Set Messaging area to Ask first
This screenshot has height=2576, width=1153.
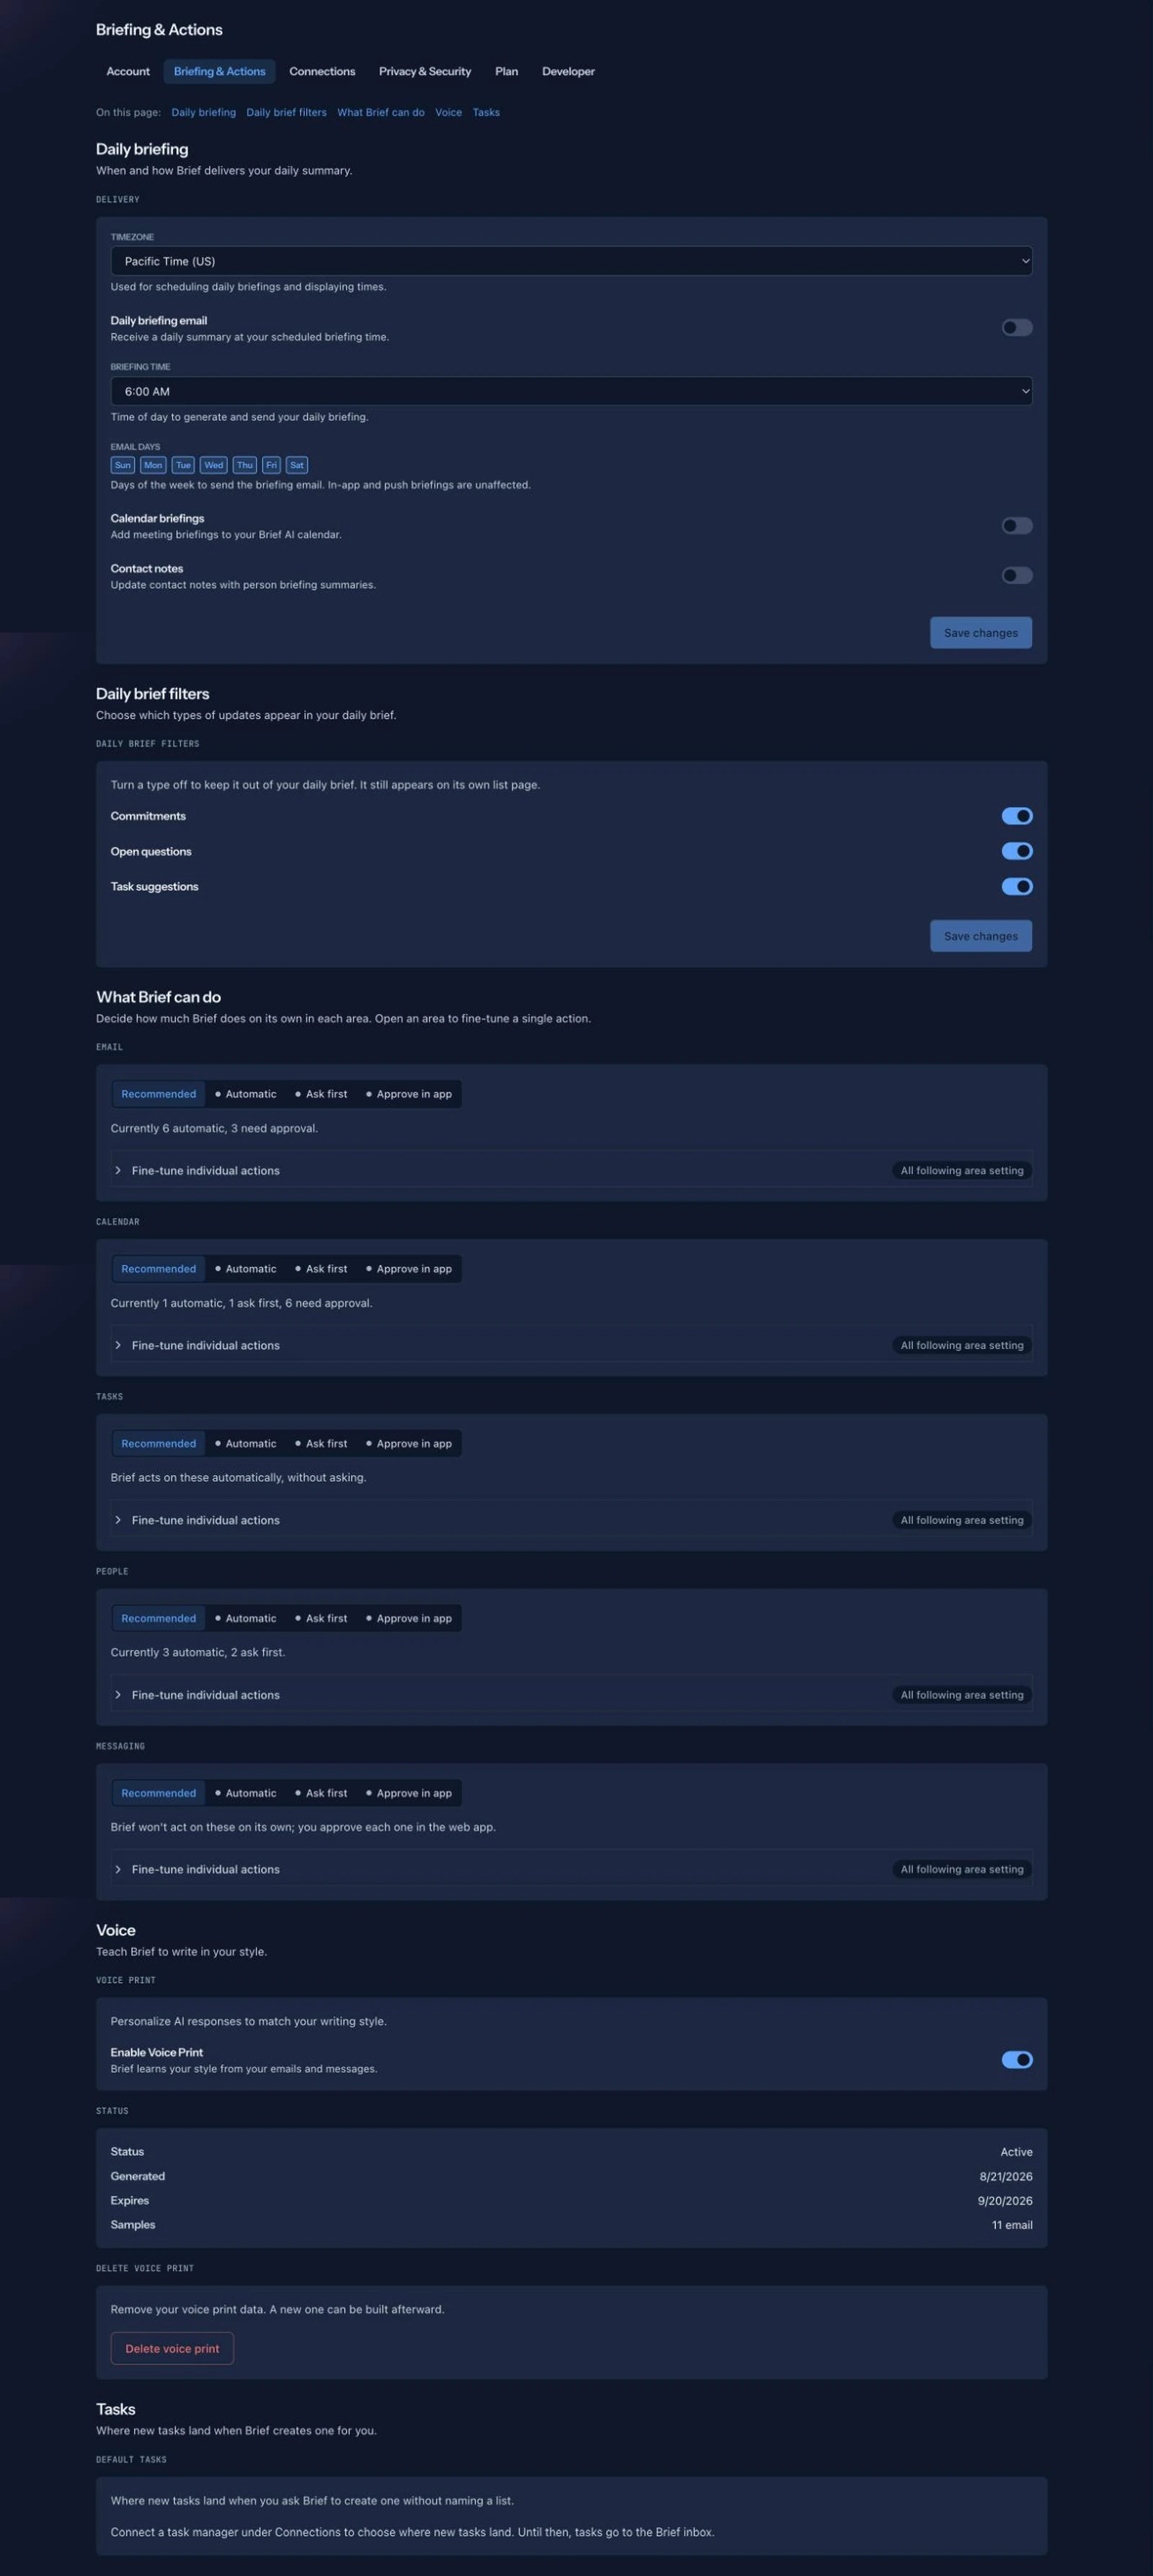(x=321, y=1794)
